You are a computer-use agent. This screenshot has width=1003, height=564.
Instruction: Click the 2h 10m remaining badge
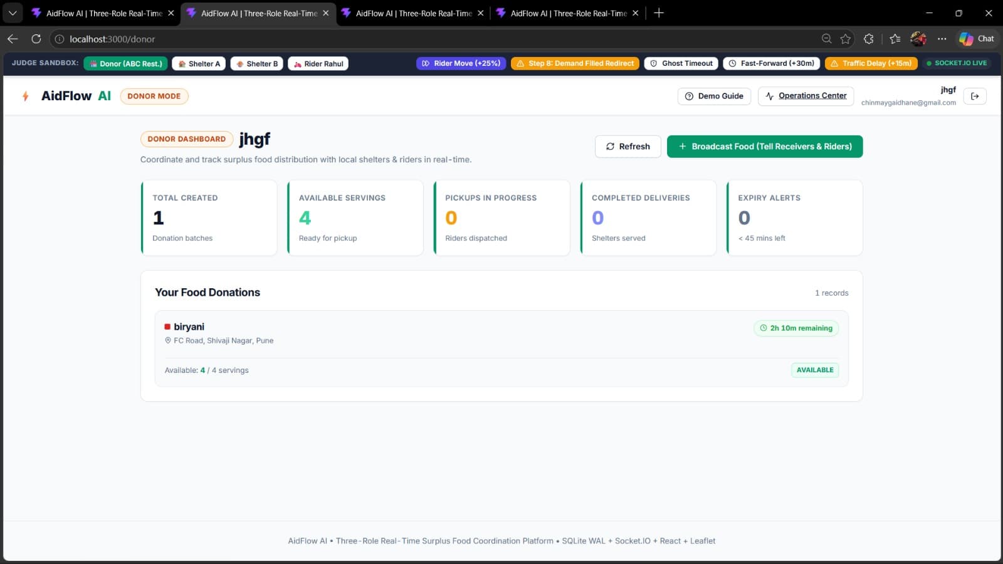(x=796, y=328)
